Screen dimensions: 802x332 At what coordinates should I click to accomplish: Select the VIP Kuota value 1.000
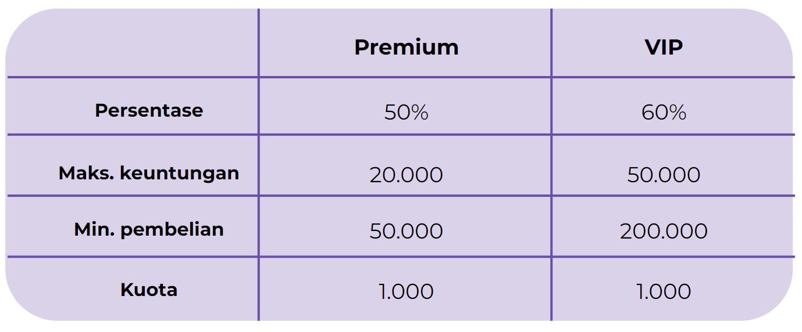click(x=664, y=291)
